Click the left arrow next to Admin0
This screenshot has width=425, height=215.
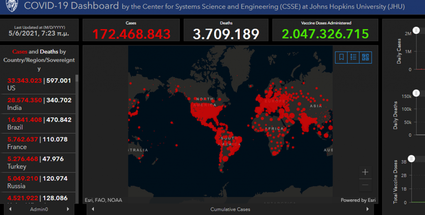tap(10, 209)
